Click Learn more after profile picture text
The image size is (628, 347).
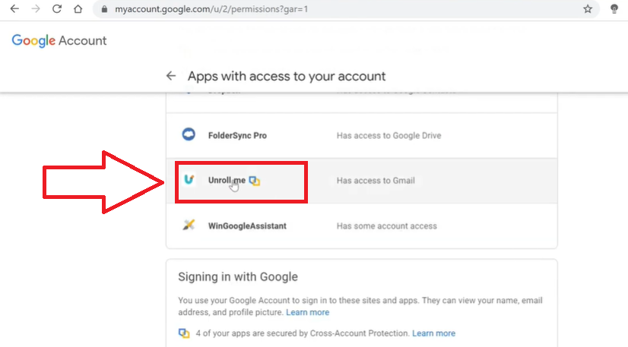click(308, 312)
